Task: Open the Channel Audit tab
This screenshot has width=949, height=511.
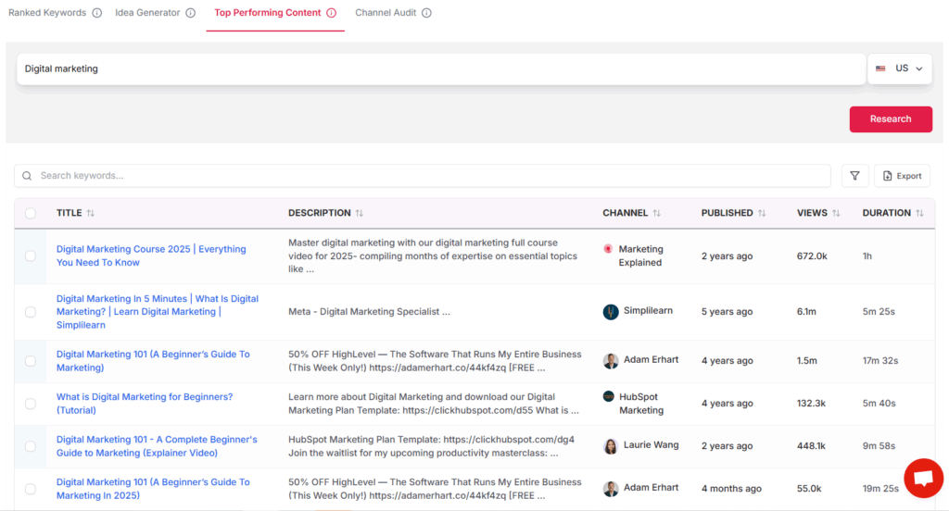Action: 386,13
